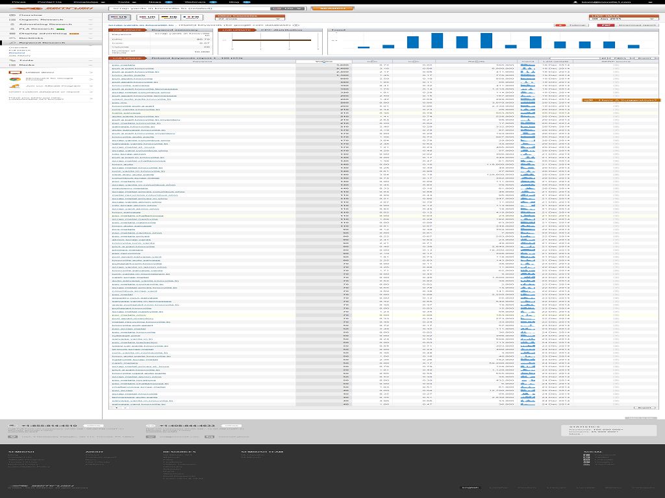Screen dimensions: 665x498
Task: Click the Tutorial button
Action: tap(570, 25)
